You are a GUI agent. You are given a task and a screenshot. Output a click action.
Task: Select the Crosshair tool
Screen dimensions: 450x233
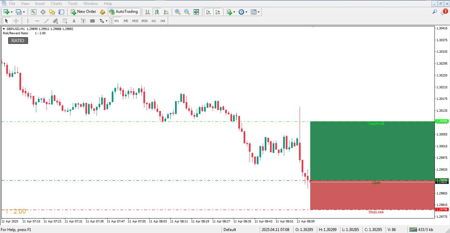pos(16,21)
